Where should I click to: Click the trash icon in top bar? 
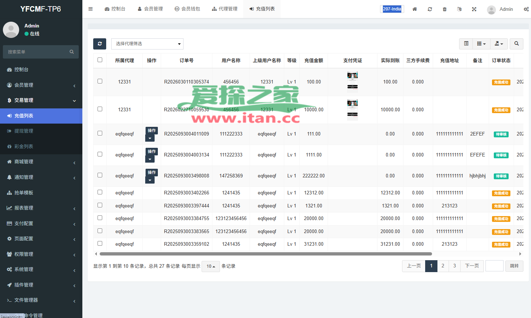click(x=444, y=9)
